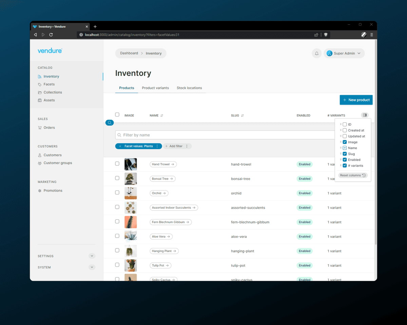407x325 pixels.
Task: Click the blue search toggle icon
Action: coord(110,123)
